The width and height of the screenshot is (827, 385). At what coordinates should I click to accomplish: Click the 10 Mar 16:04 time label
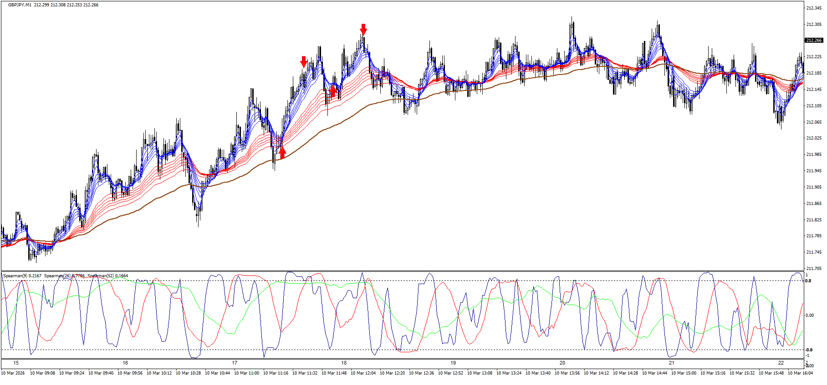pyautogui.click(x=800, y=373)
